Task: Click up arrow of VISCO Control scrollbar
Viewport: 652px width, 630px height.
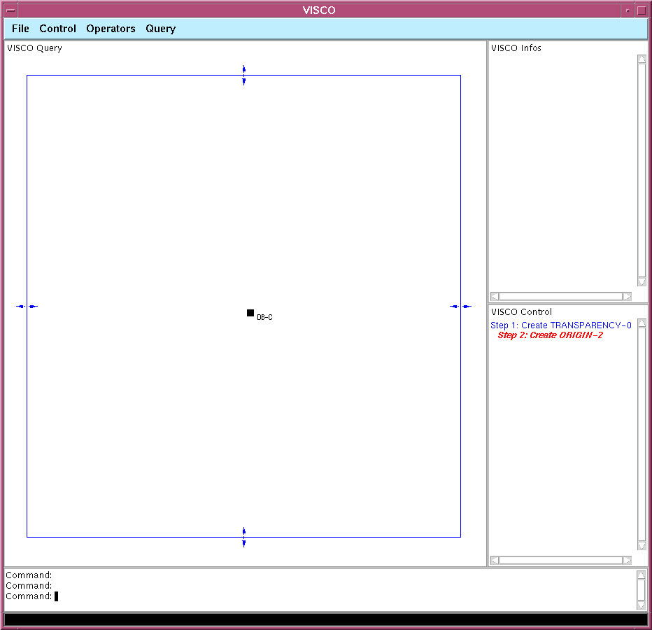Action: click(x=642, y=323)
